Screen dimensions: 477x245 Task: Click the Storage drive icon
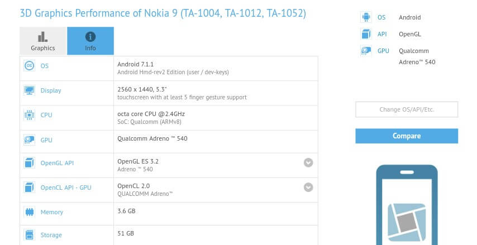(x=29, y=235)
